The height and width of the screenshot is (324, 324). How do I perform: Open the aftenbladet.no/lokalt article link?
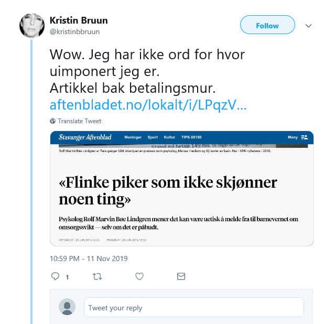[x=148, y=105]
